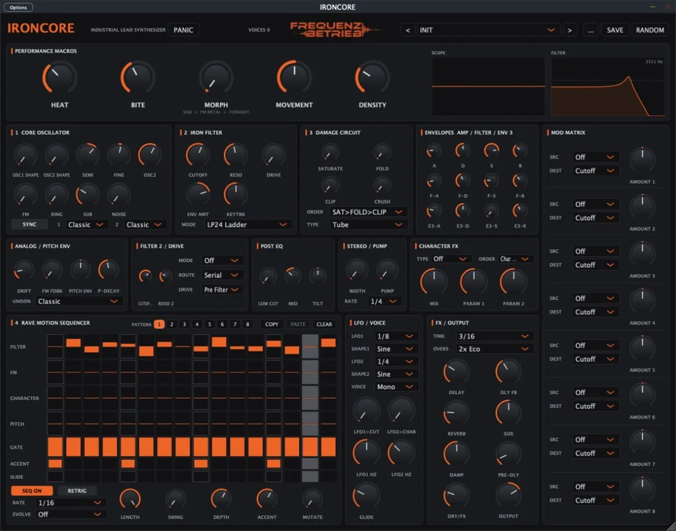This screenshot has width=676, height=531.
Task: Click the Iron Filter CUTOFF knob
Action: click(x=199, y=156)
